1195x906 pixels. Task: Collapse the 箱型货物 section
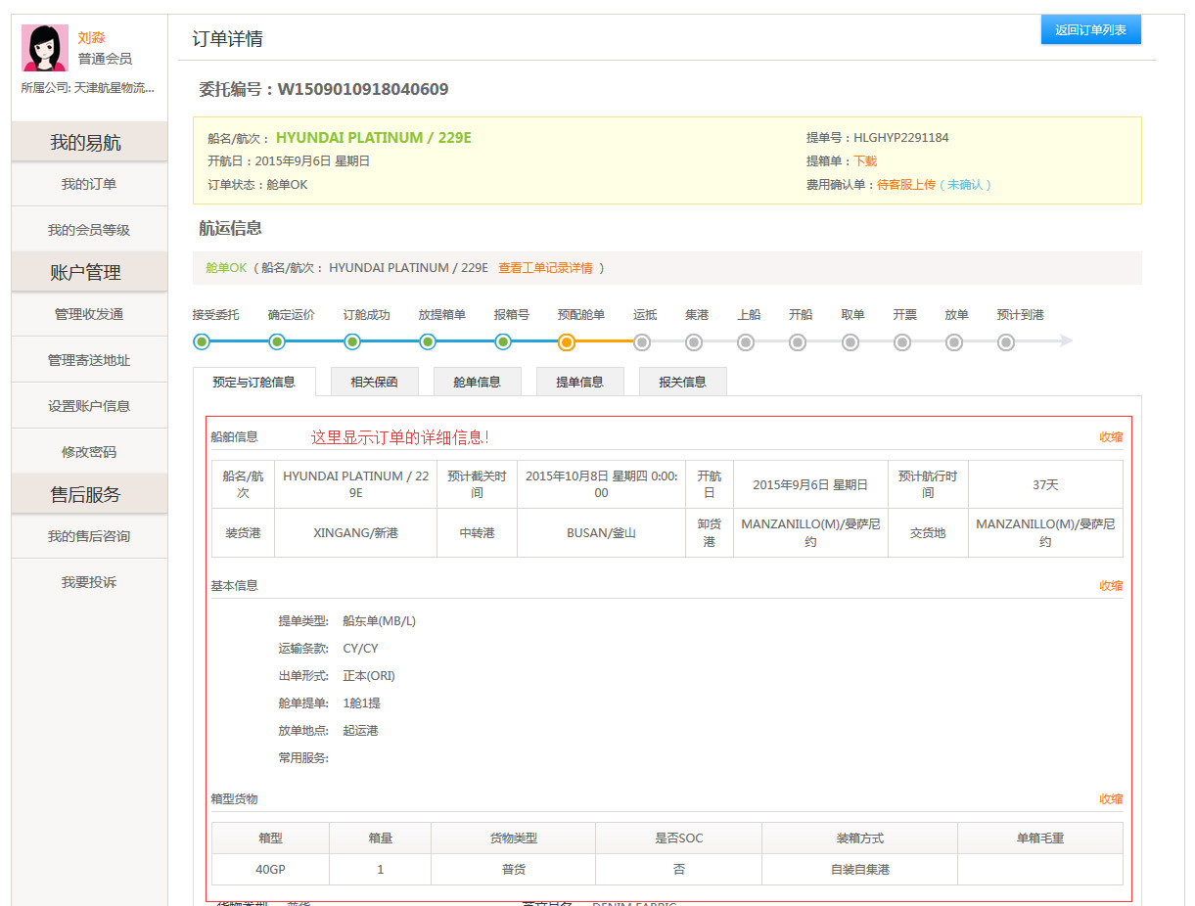click(x=1111, y=799)
